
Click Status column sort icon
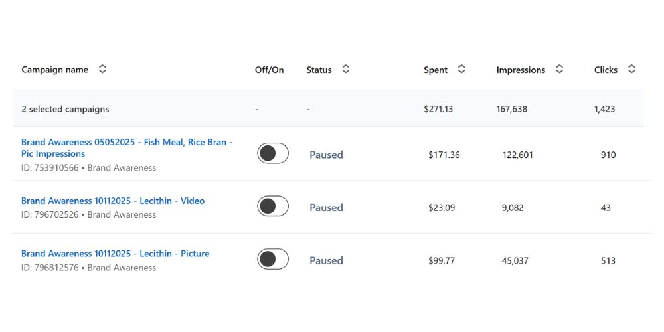345,69
